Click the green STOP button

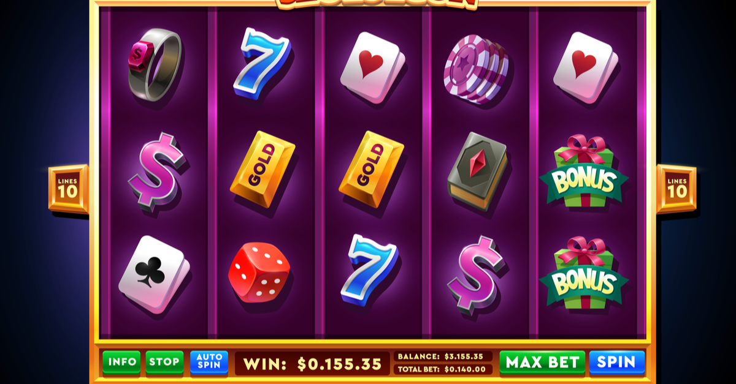tap(164, 363)
